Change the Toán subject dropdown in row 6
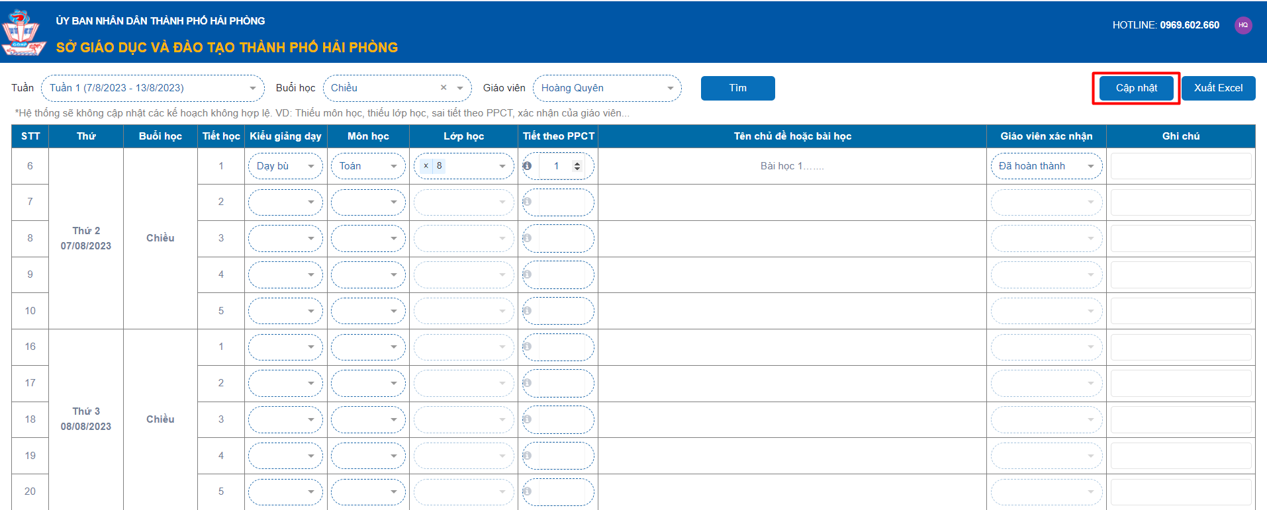Screen dimensions: 1267x510 pyautogui.click(x=368, y=166)
